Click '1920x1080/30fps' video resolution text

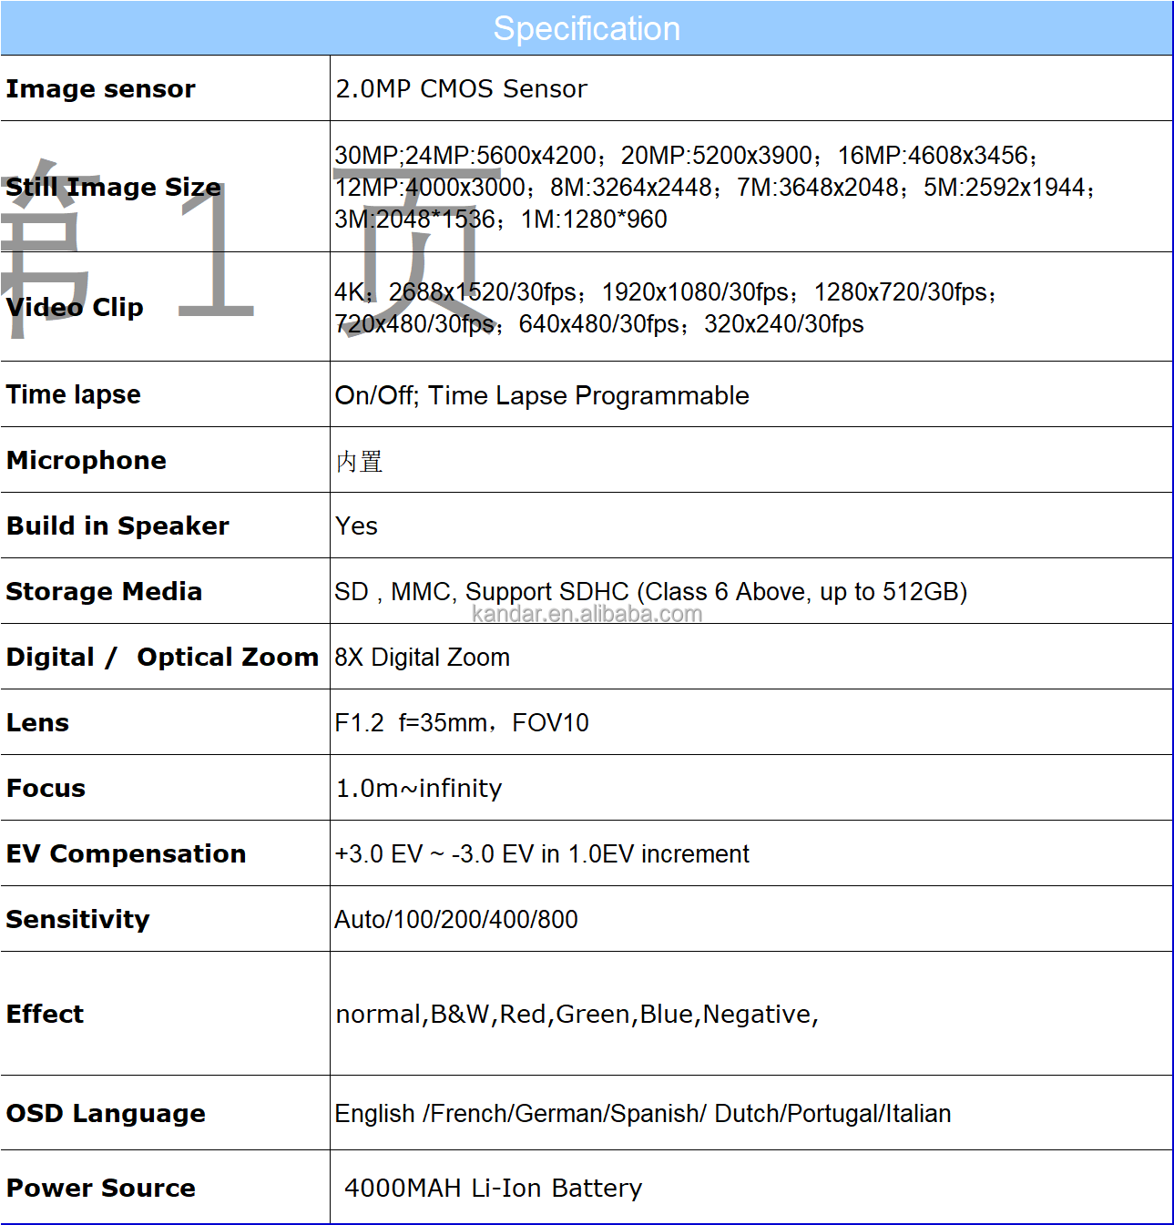695,291
